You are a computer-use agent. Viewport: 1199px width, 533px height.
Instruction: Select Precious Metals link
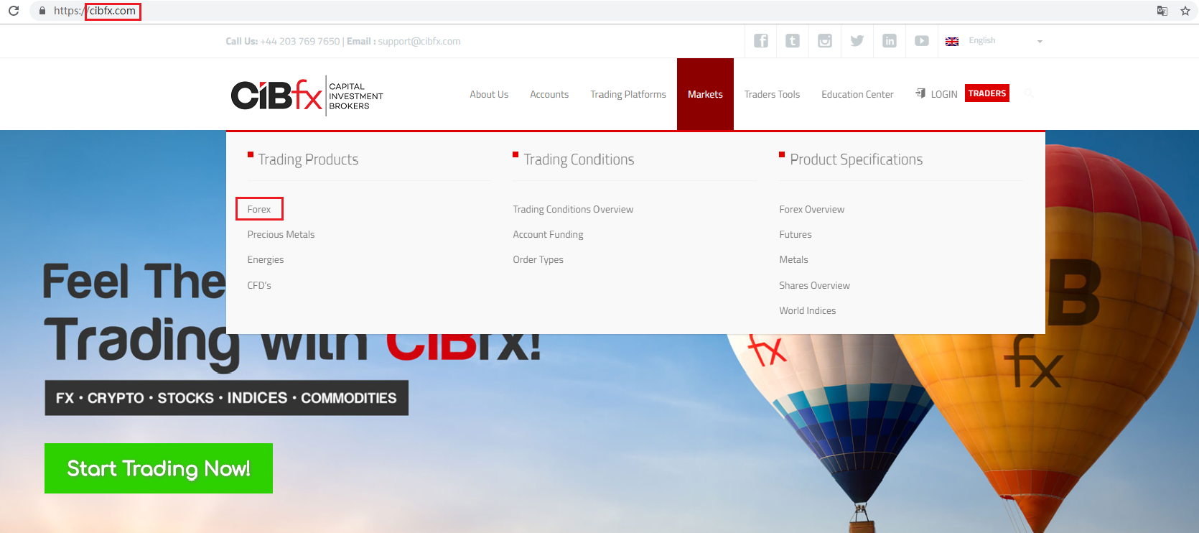pyautogui.click(x=281, y=234)
